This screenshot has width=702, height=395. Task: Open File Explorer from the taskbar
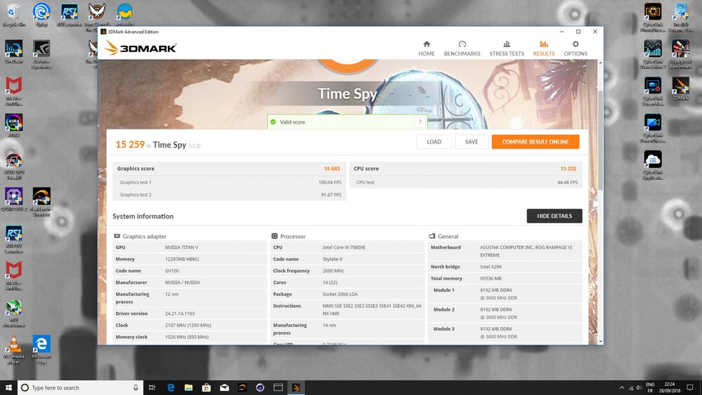point(188,387)
